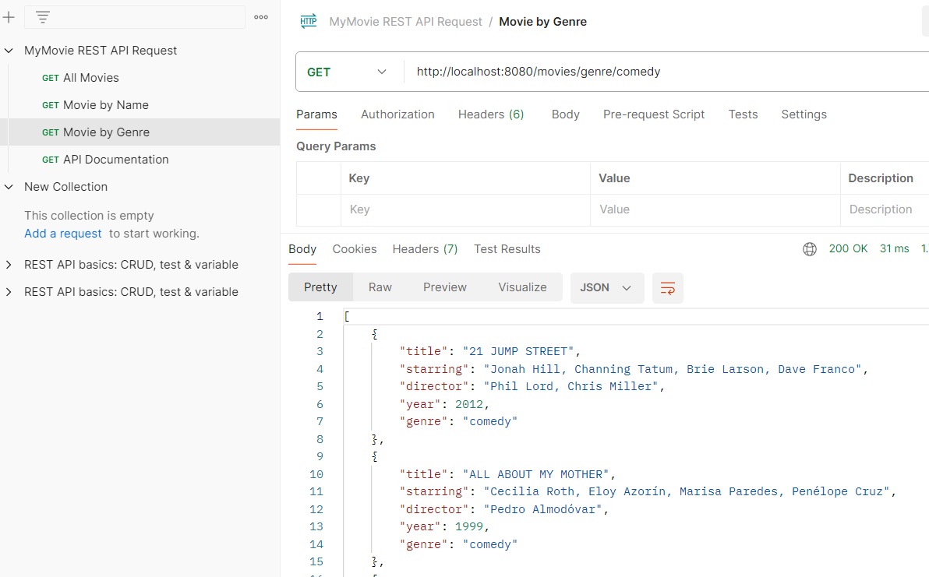Screen dimensions: 929x577
Task: Click line number 9 in the response gutter
Action: coord(320,457)
